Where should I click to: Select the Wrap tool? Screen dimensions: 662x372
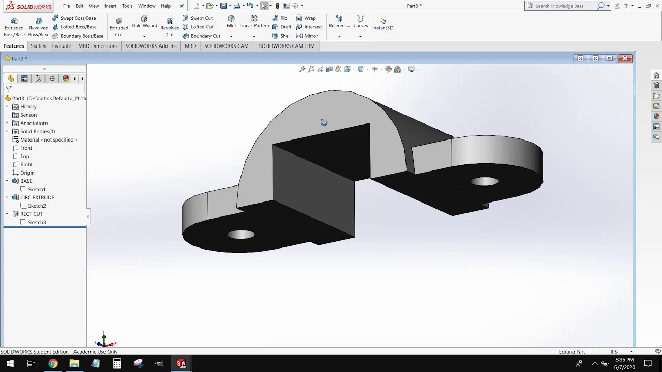point(306,18)
